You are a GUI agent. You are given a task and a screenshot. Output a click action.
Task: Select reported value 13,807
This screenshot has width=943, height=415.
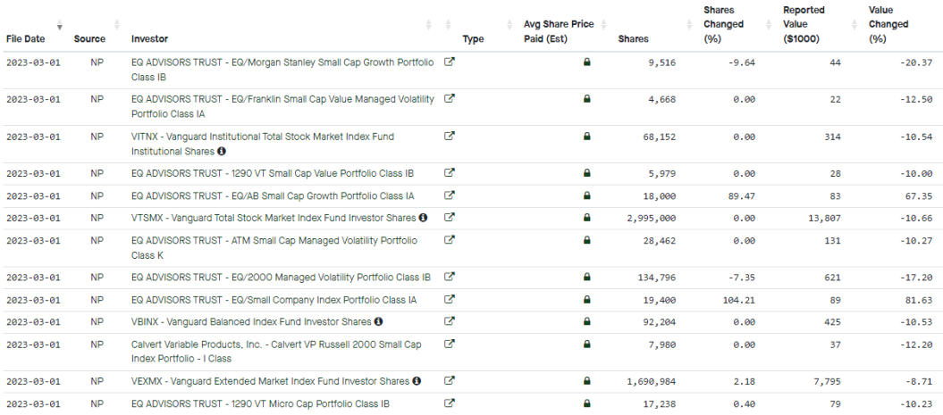[824, 218]
